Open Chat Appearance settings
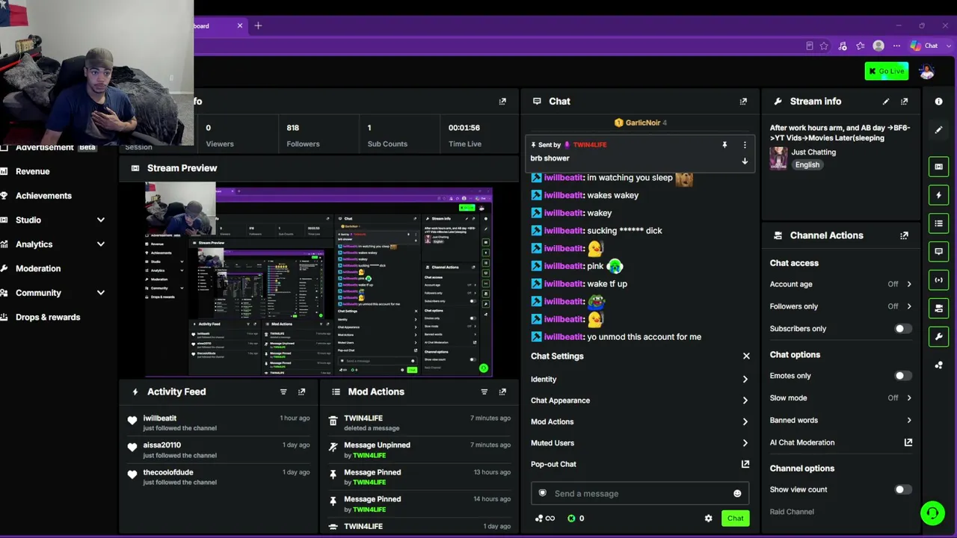 click(639, 401)
